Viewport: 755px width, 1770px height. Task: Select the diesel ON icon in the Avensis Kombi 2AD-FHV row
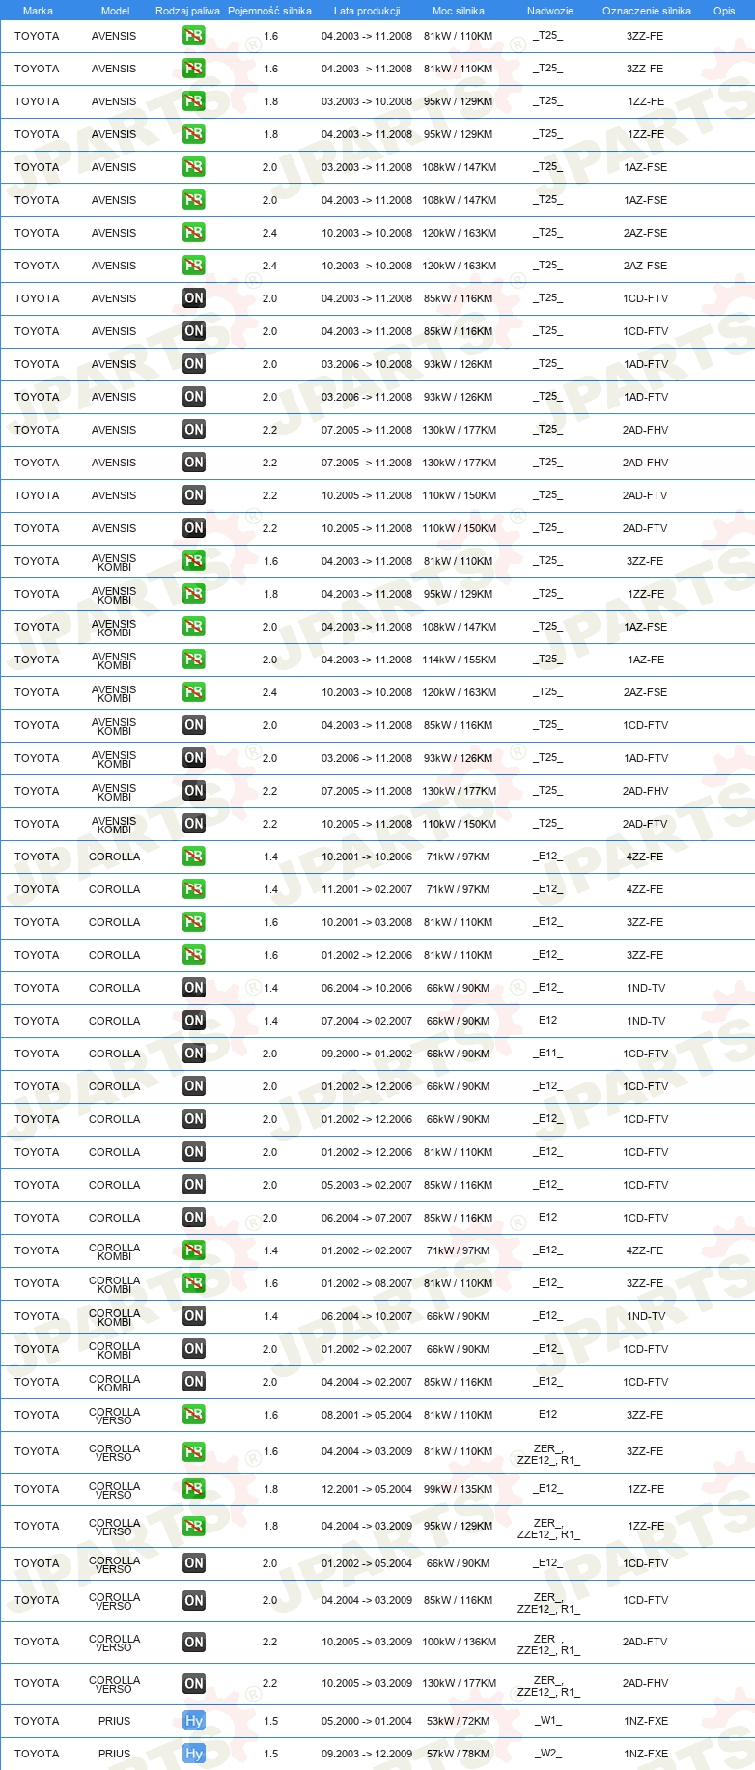pyautogui.click(x=194, y=791)
